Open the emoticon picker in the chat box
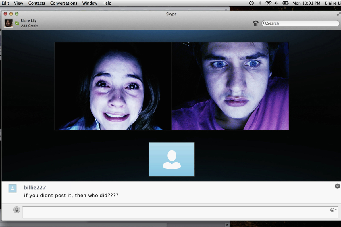Screen dimensions: 341x227 coord(332,210)
